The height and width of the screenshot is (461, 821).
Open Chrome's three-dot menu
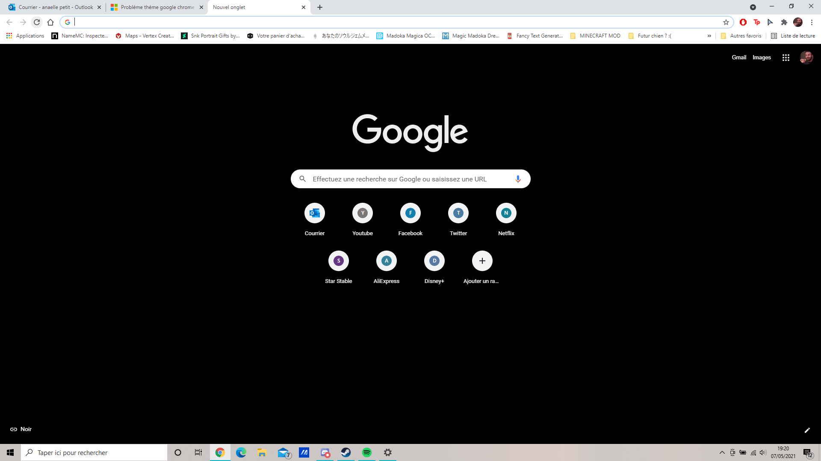[812, 22]
